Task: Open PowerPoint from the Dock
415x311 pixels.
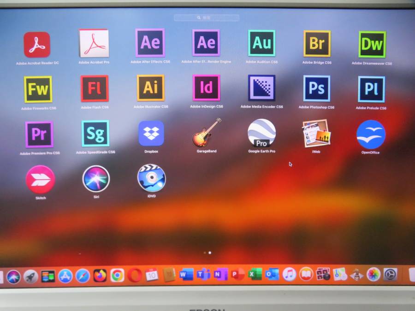Action: pyautogui.click(x=237, y=274)
